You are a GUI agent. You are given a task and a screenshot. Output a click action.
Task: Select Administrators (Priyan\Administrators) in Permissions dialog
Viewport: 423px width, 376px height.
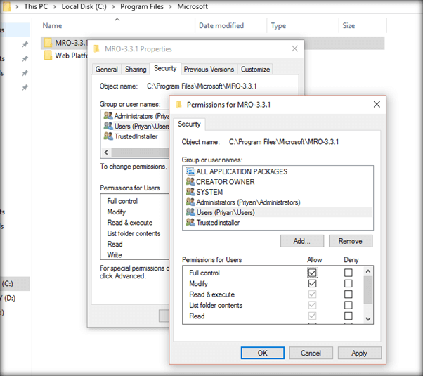tap(278, 202)
